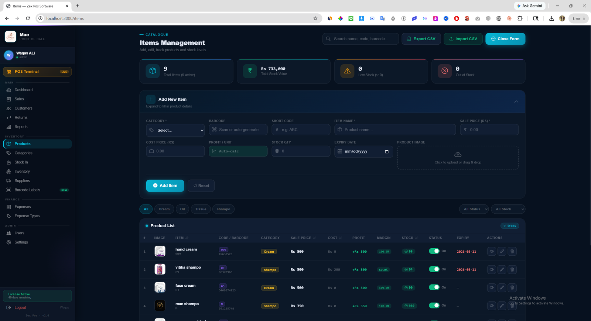Click the vitika shampo product thumbnail
591x321 pixels.
160,269
